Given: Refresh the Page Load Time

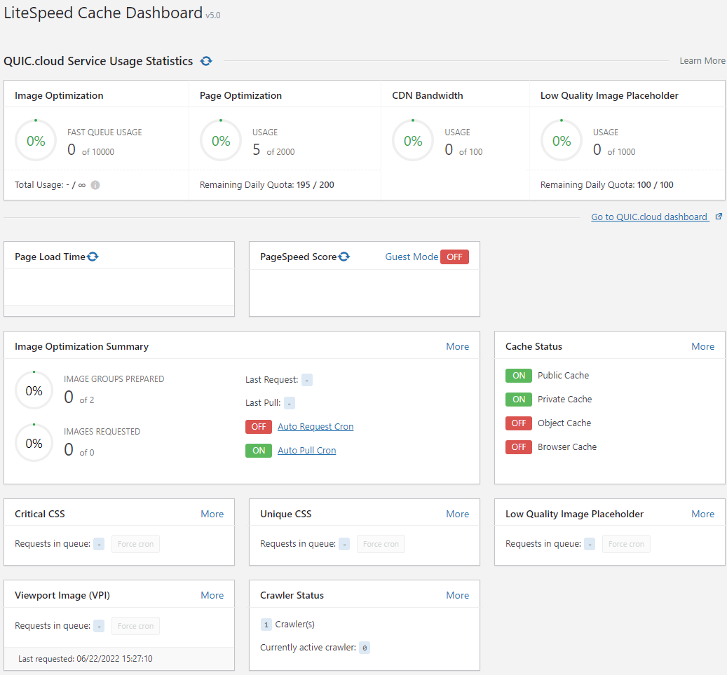Looking at the screenshot, I should pyautogui.click(x=93, y=257).
